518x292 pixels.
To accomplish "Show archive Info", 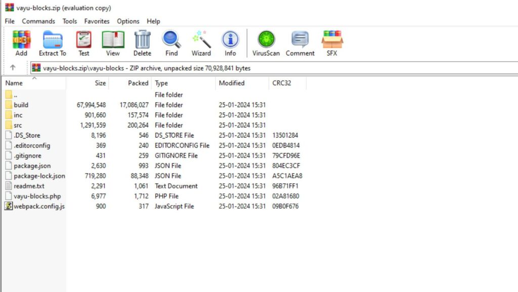I will pyautogui.click(x=230, y=43).
